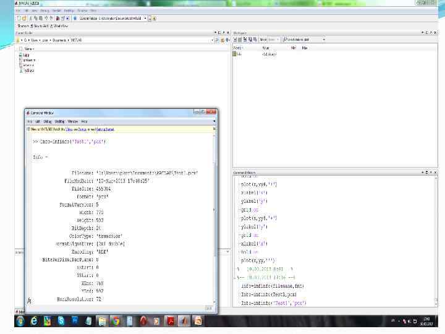Viewport: 445px width, 334px height.
Task: Open Current Folder path dropdown in toolbar
Action: coord(145,18)
